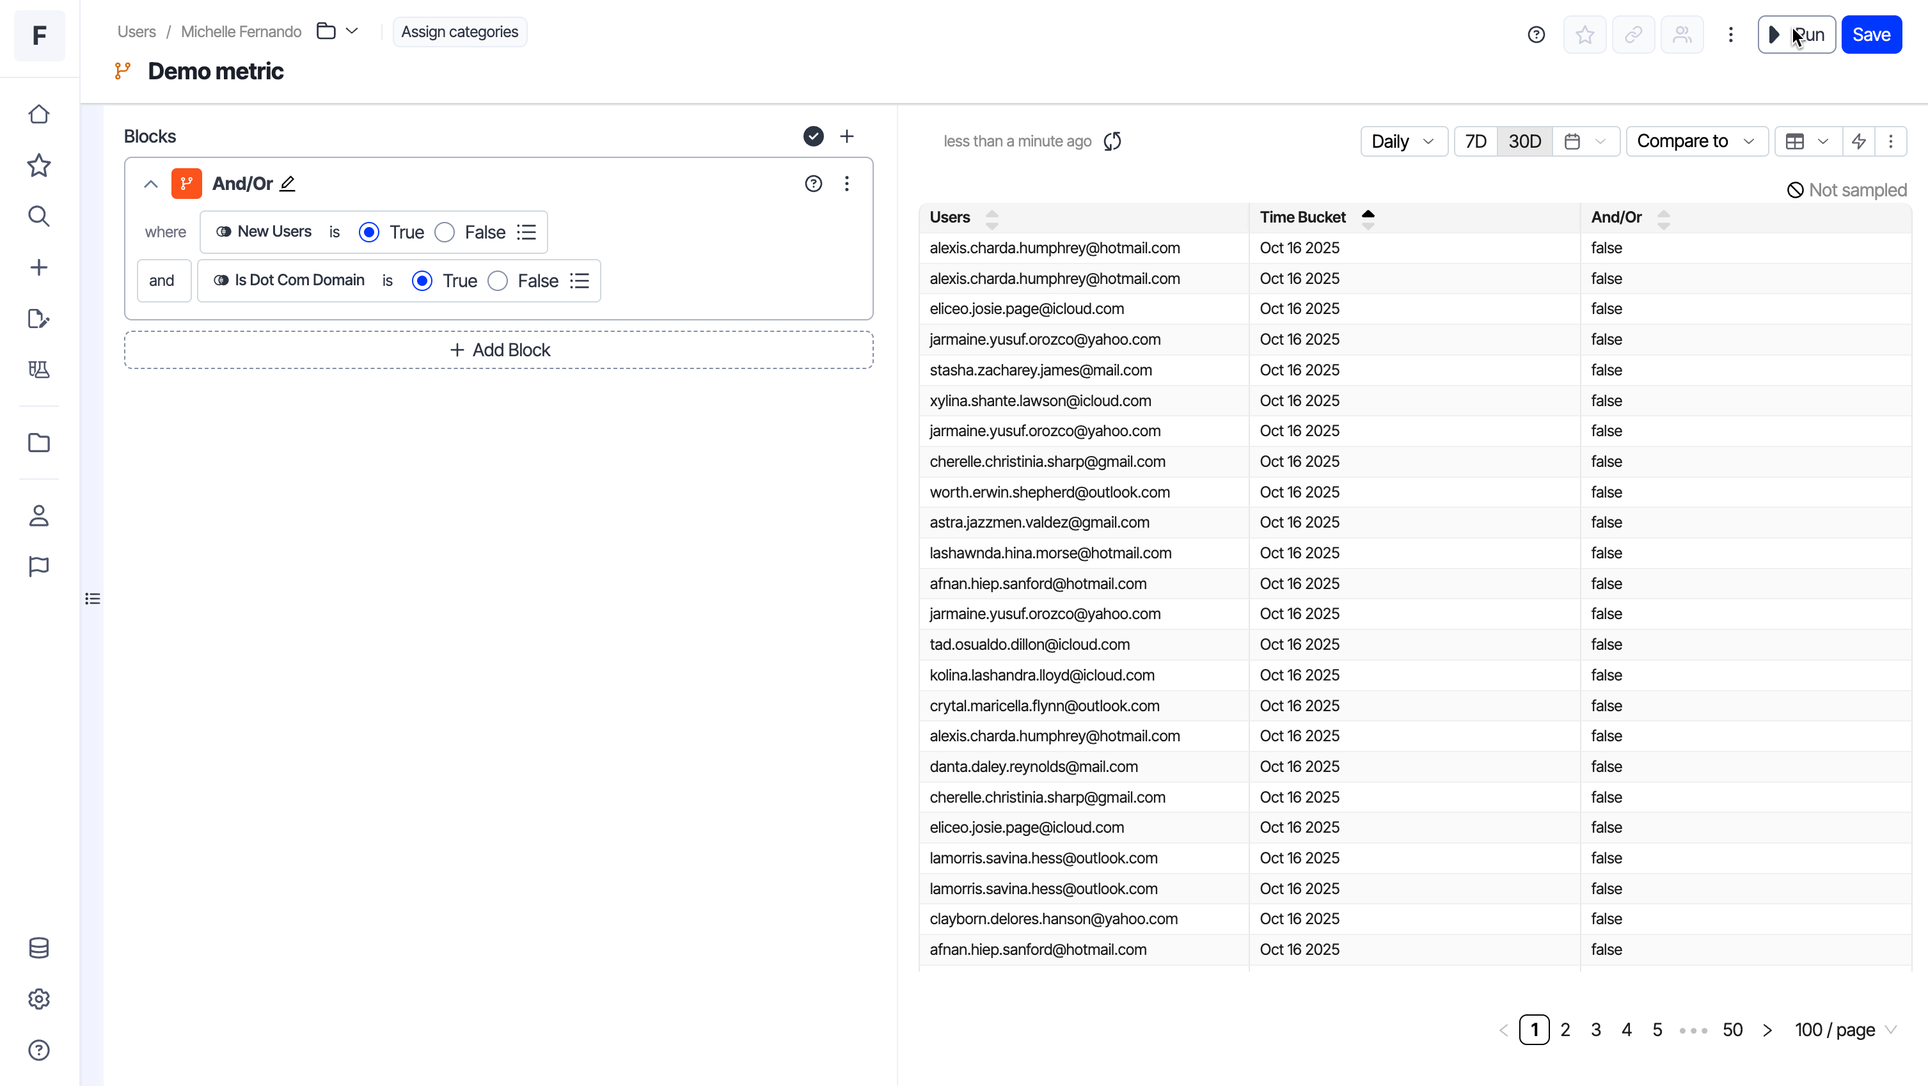Viewport: 1928px width, 1086px height.
Task: Click the refresh results icon
Action: pos(1112,141)
